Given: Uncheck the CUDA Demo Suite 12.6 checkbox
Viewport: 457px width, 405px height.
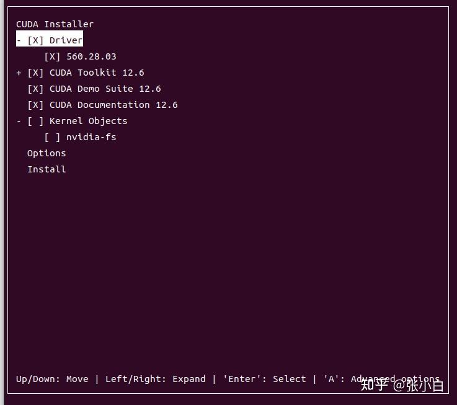Looking at the screenshot, I should click(x=35, y=89).
